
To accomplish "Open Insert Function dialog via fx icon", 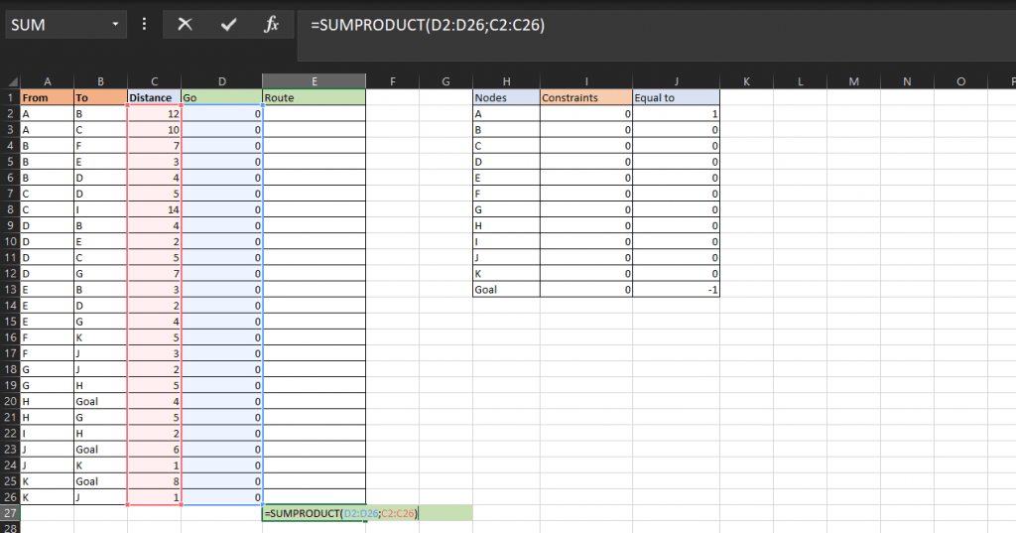I will pyautogui.click(x=271, y=25).
